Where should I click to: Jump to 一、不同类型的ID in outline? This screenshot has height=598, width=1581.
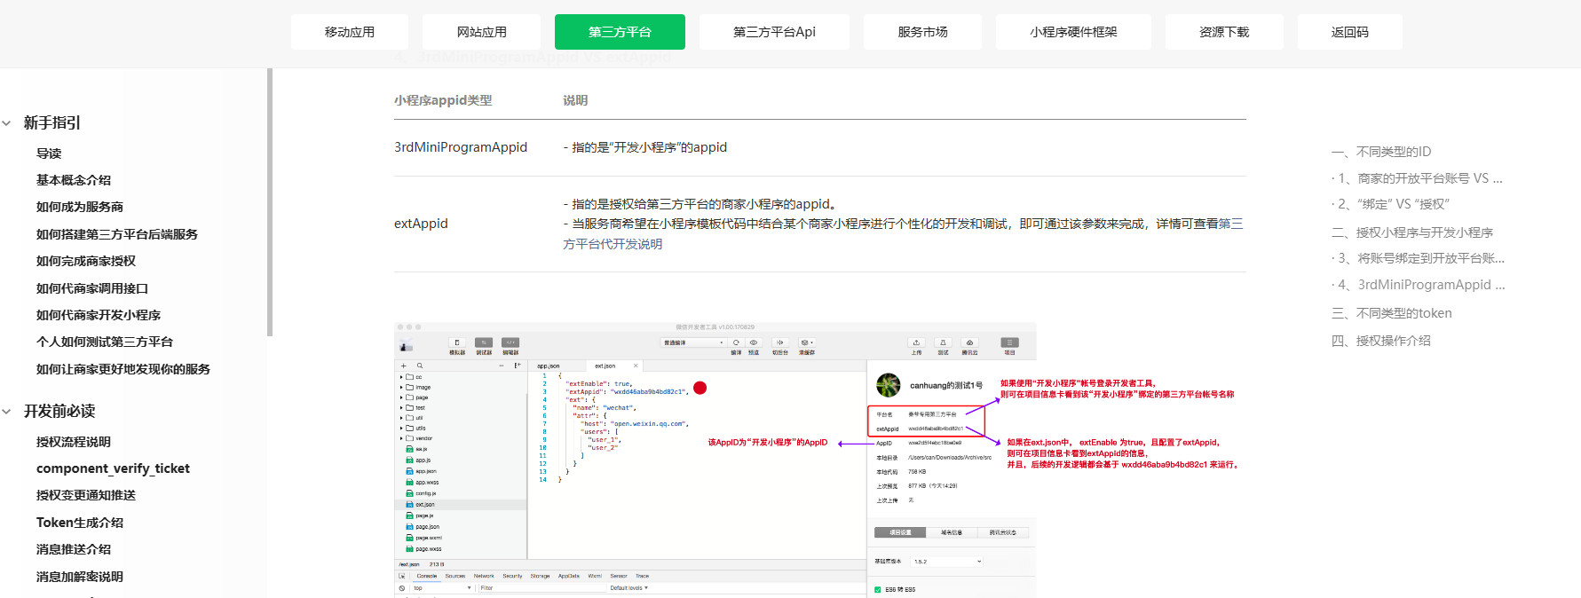(x=1381, y=152)
